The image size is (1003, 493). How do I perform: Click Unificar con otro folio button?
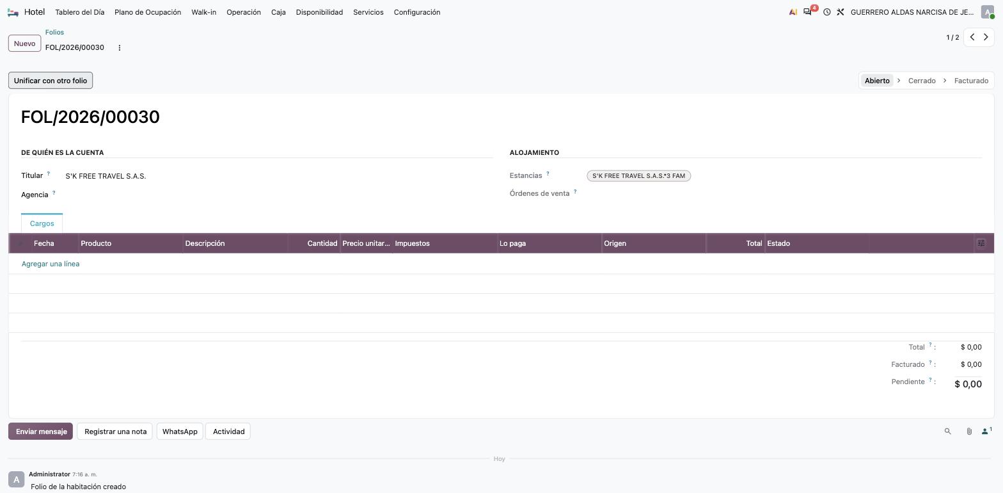pos(51,81)
